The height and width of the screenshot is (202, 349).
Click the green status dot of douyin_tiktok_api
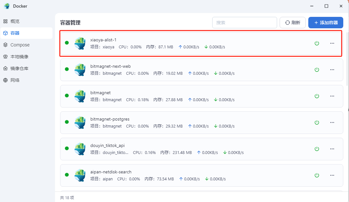point(67,148)
